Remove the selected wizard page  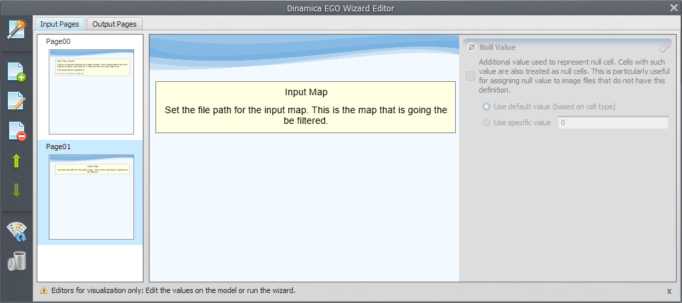16,131
